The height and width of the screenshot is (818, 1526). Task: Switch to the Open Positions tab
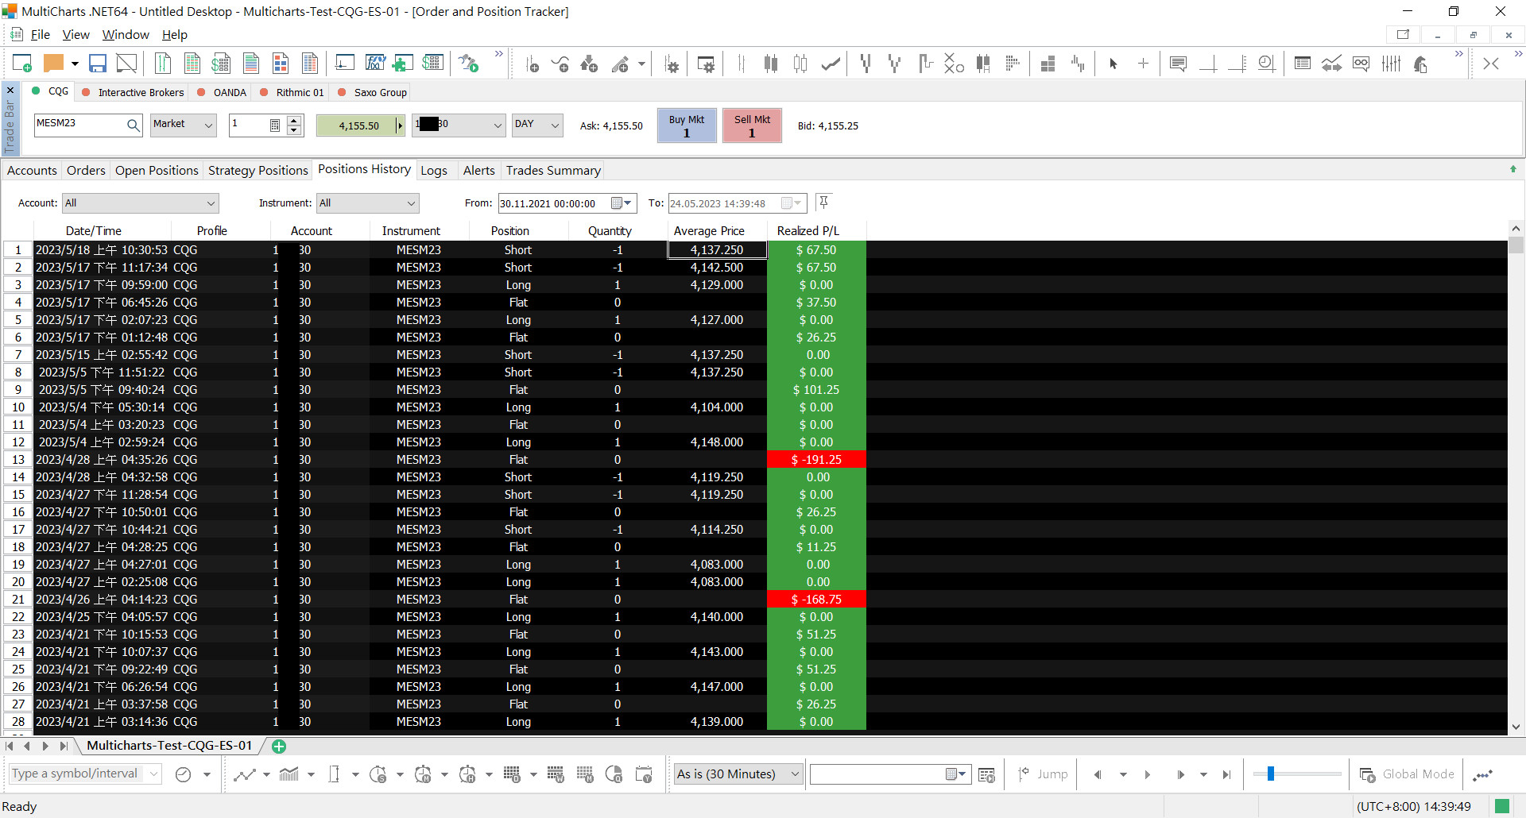(157, 171)
